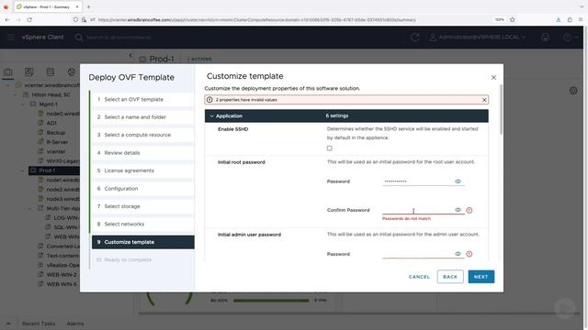Click the error icon beside admin Password
Image resolution: width=588 pixels, height=330 pixels.
(469, 254)
